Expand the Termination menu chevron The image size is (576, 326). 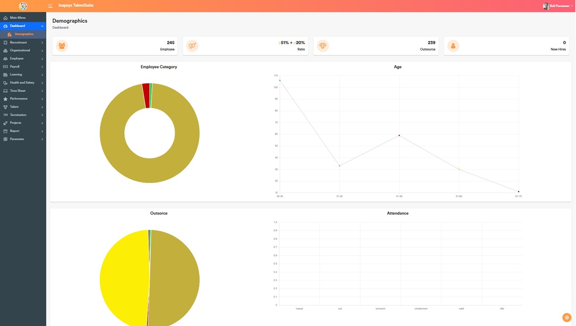42,115
